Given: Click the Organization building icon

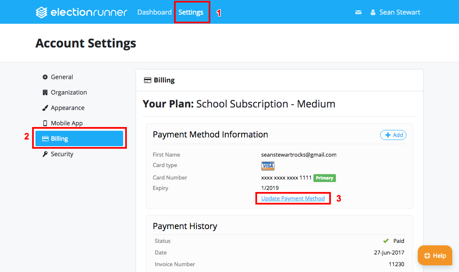Looking at the screenshot, I should point(45,92).
